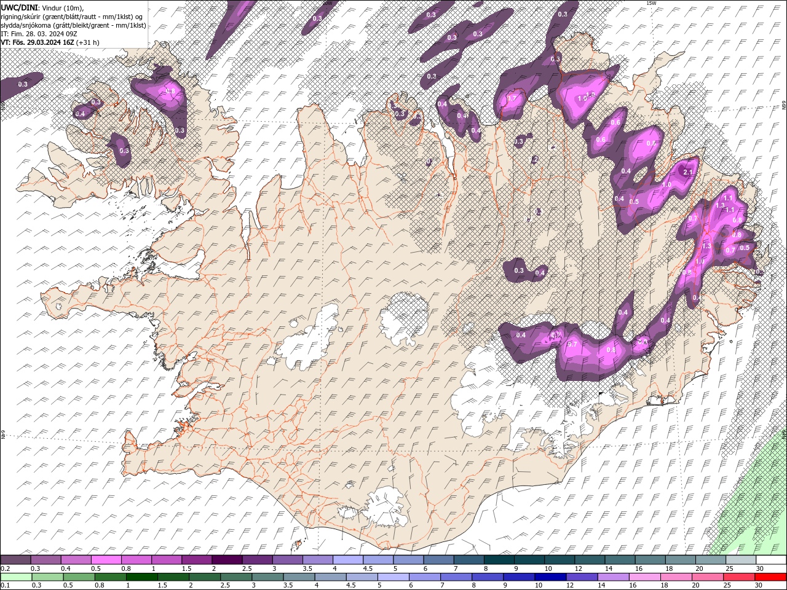Click the UWC/DINI title text
The height and width of the screenshot is (590, 787).
pyautogui.click(x=19, y=7)
